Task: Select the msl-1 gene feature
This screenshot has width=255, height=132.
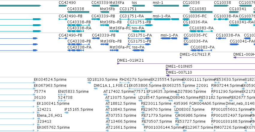Action: coord(166,6)
